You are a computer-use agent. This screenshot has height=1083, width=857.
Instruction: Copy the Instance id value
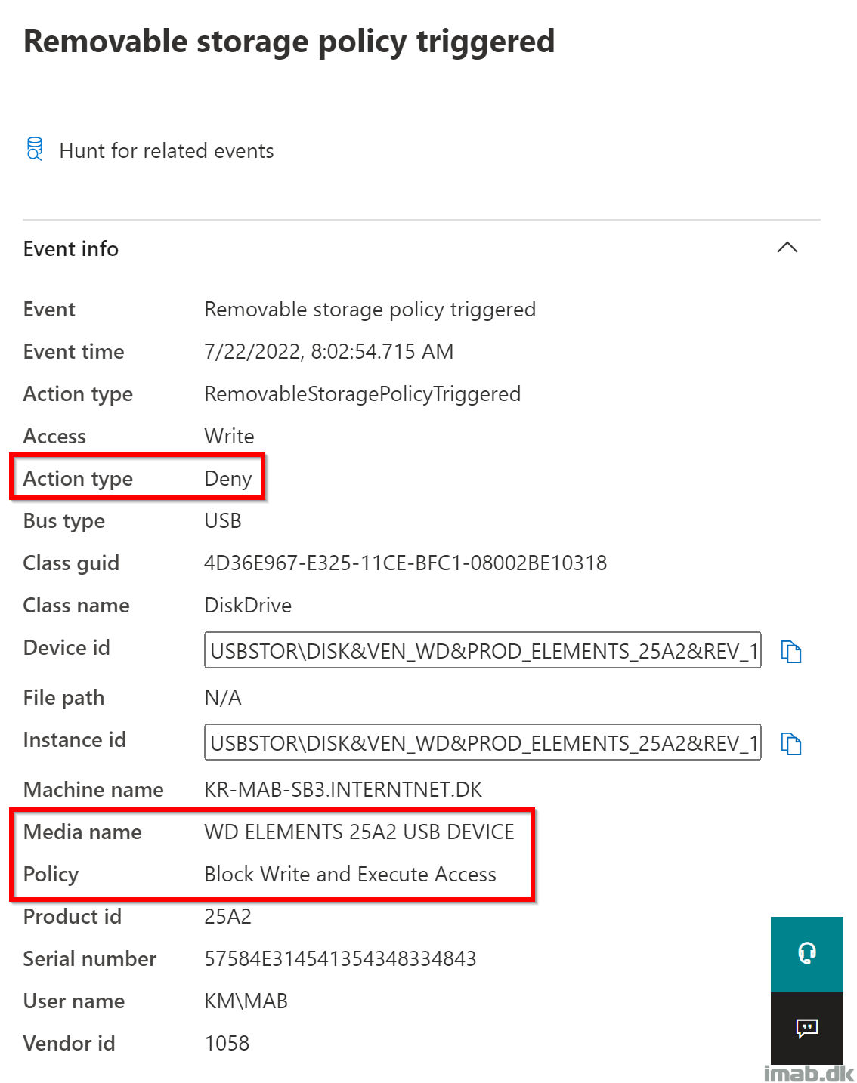(x=790, y=744)
